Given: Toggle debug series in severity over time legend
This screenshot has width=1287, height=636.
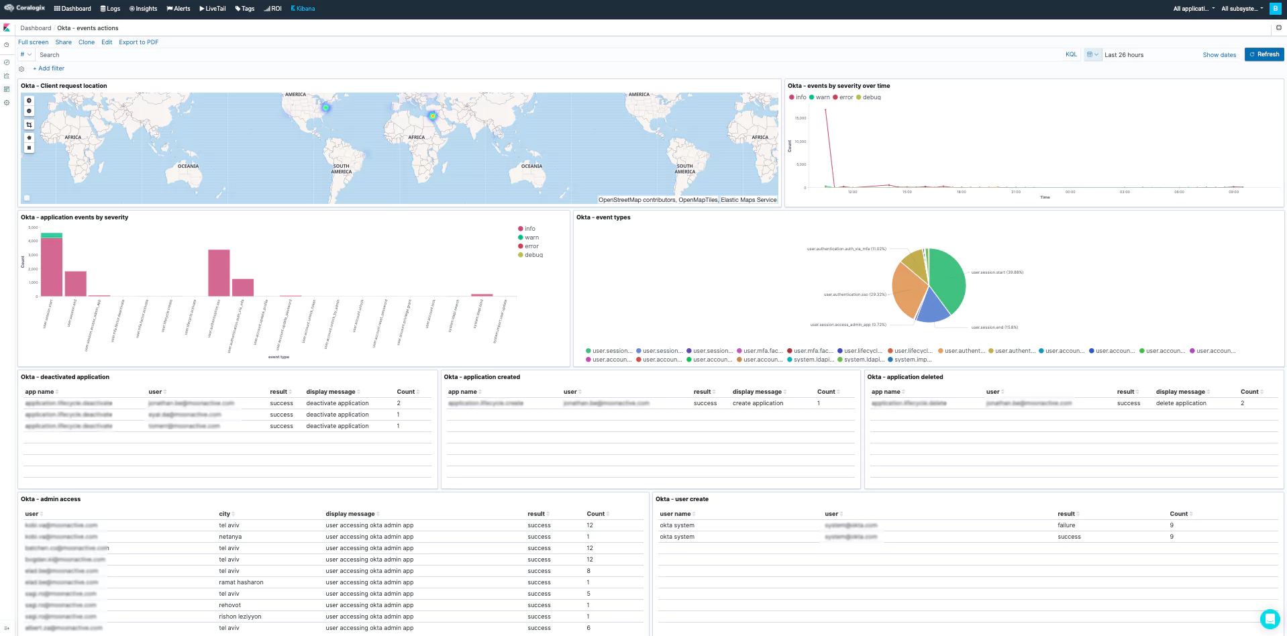Looking at the screenshot, I should click(868, 97).
